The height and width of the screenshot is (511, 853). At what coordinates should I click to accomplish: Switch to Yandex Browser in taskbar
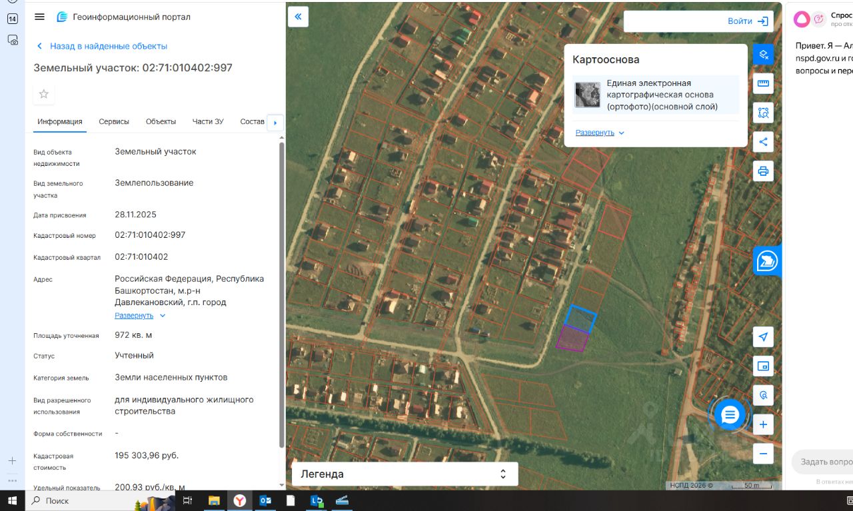(239, 500)
